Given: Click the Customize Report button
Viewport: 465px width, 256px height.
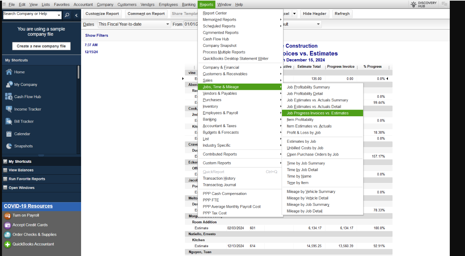Looking at the screenshot, I should point(102,14).
